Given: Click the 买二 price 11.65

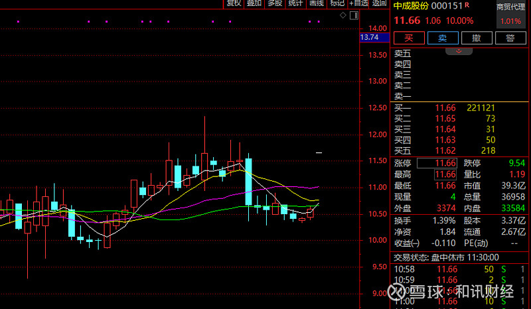Looking at the screenshot, I should pyautogui.click(x=445, y=119).
